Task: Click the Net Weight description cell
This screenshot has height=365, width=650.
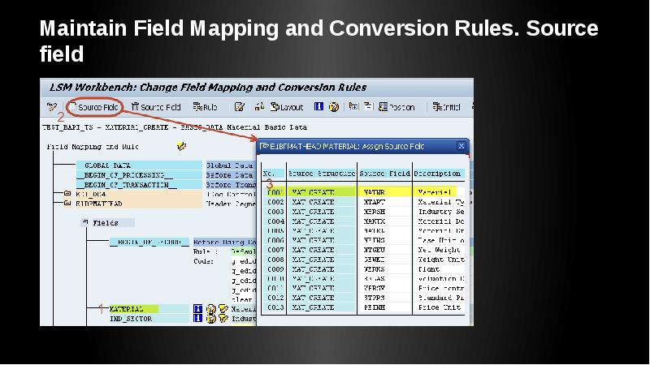Action: [x=439, y=250]
